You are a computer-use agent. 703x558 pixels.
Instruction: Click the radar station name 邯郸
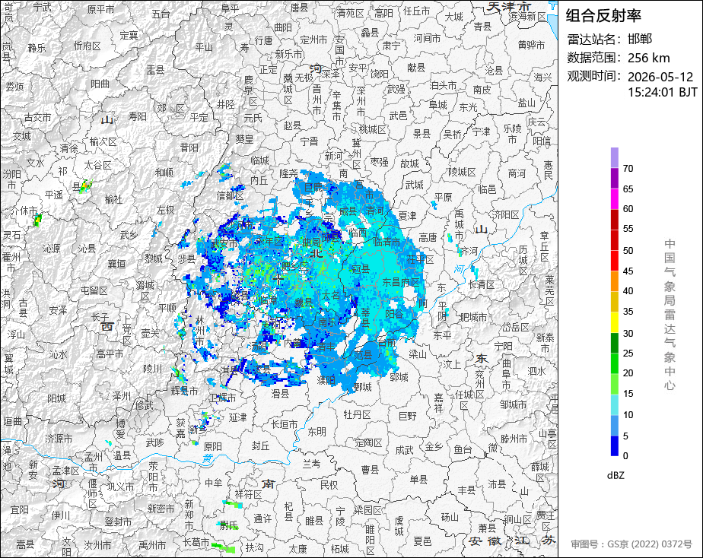[640, 39]
